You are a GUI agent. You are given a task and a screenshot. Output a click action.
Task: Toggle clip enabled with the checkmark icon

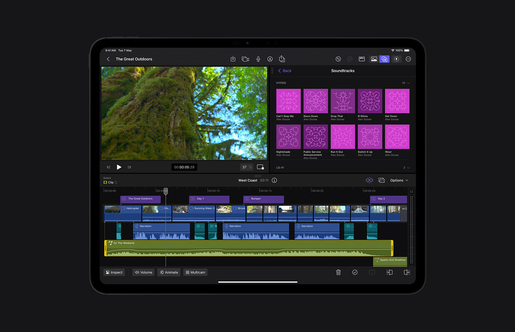(355, 272)
